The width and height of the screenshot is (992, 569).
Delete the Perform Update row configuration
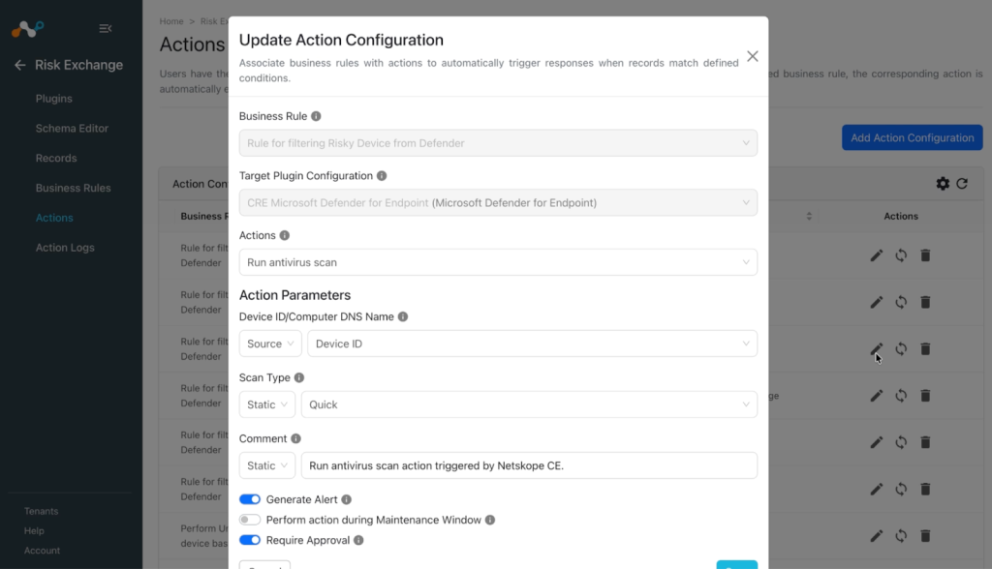pyautogui.click(x=925, y=536)
